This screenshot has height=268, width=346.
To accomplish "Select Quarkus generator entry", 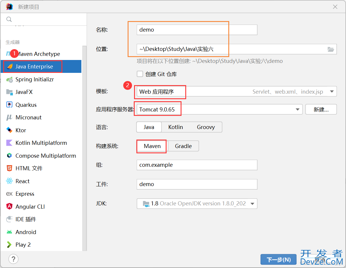I will point(41,104).
